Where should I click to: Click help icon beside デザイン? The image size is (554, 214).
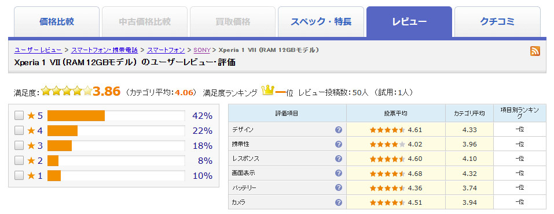(339, 130)
